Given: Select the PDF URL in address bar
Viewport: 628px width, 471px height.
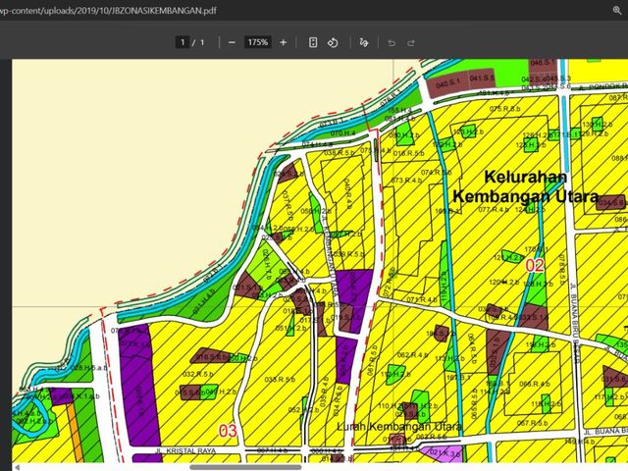Looking at the screenshot, I should [108, 11].
